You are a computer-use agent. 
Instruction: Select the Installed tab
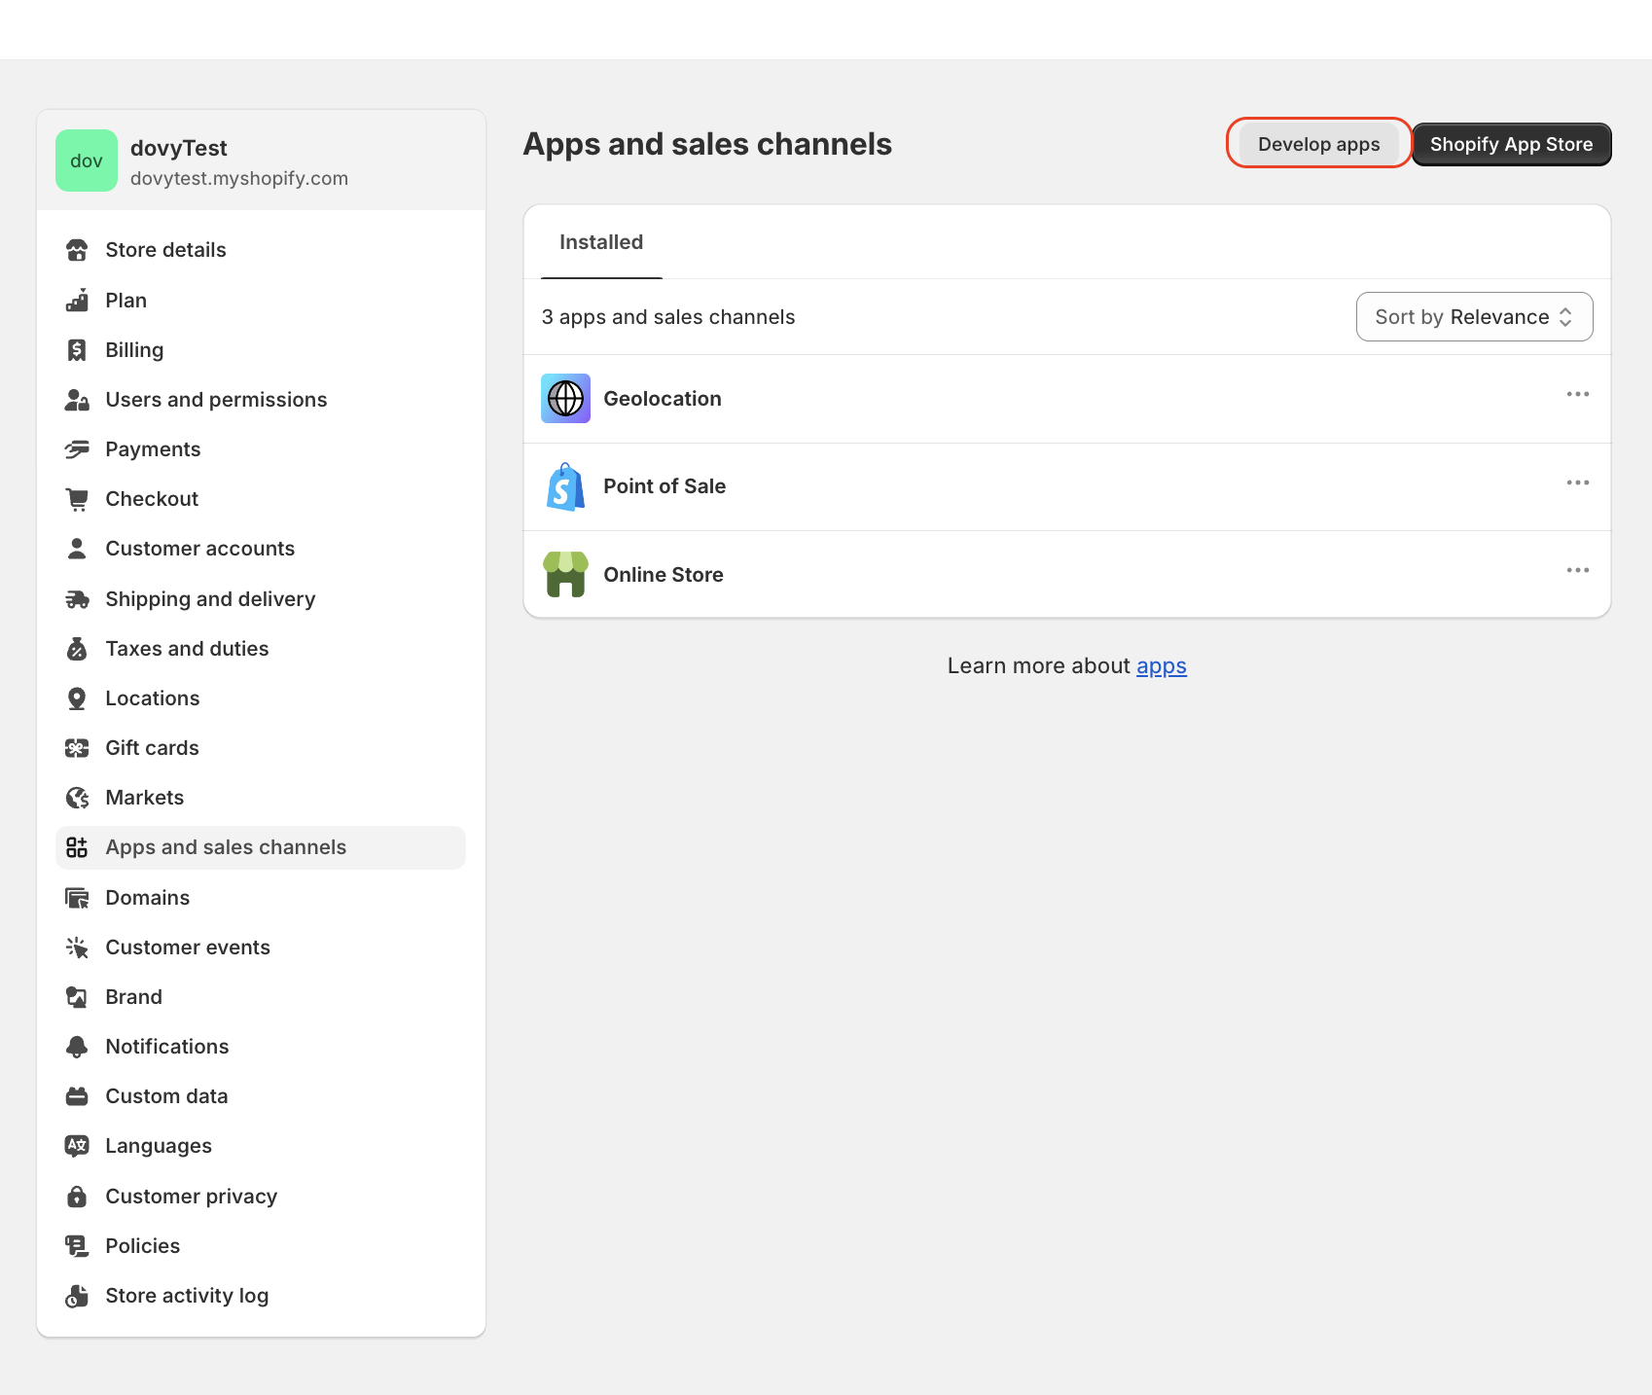pyautogui.click(x=601, y=242)
